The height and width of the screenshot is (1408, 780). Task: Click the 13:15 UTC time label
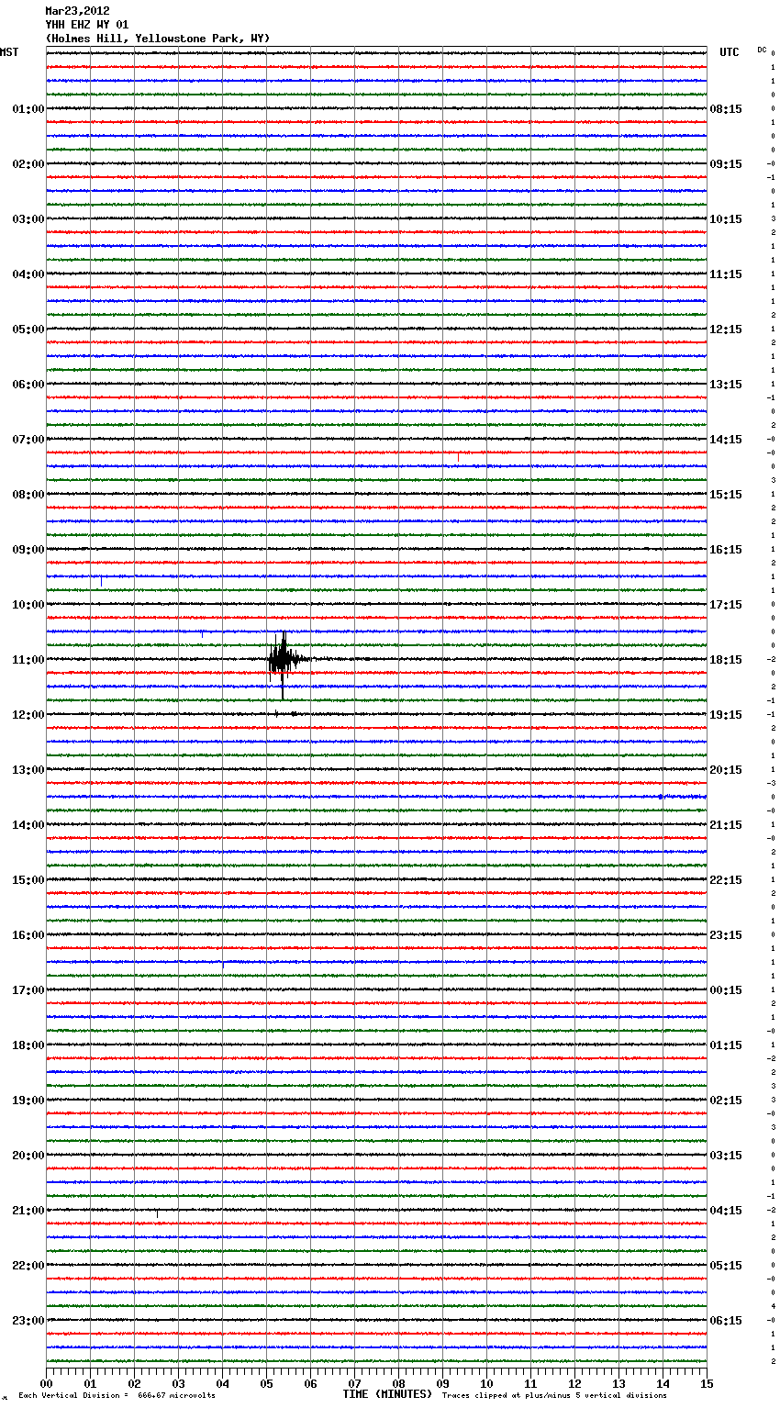[x=726, y=385]
